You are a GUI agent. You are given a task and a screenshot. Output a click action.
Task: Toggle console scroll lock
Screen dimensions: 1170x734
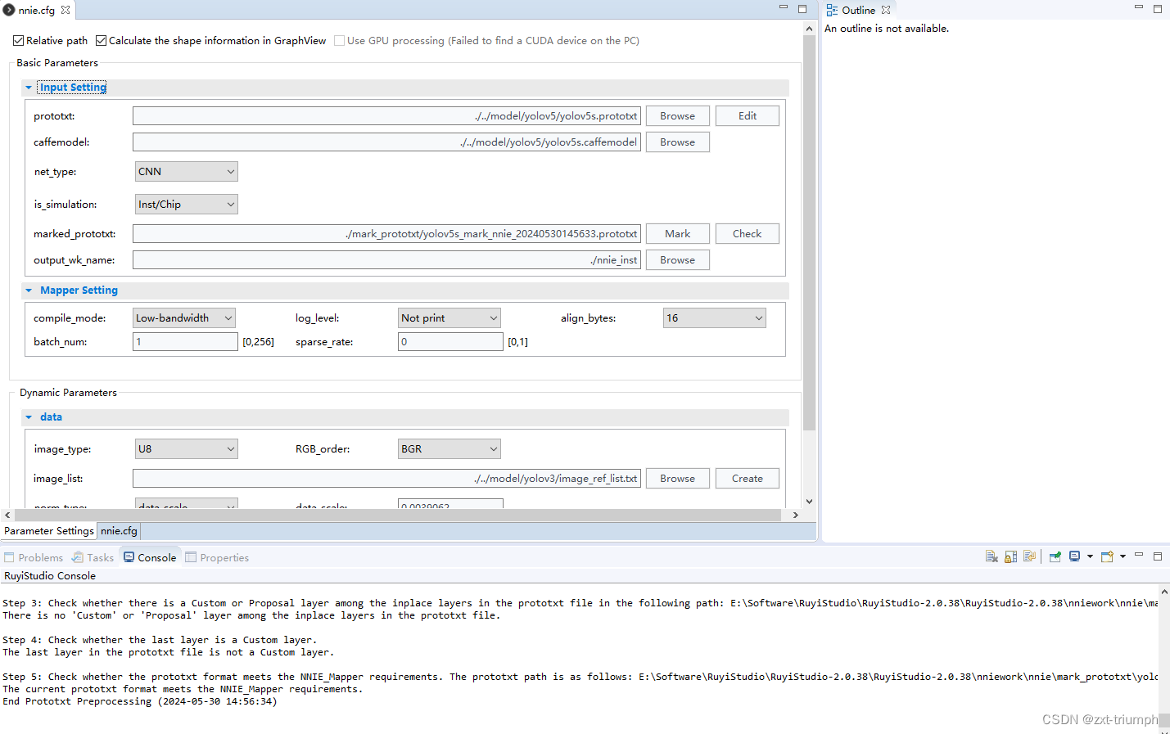coord(1010,556)
